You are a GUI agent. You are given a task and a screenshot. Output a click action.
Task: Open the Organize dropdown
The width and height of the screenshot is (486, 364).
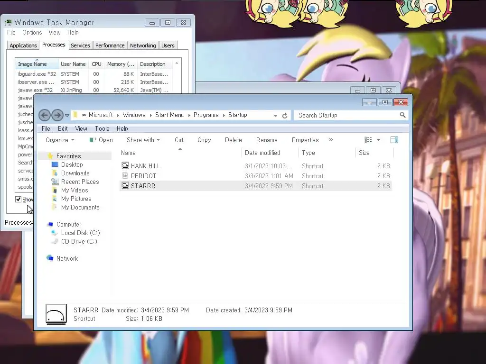coord(60,140)
